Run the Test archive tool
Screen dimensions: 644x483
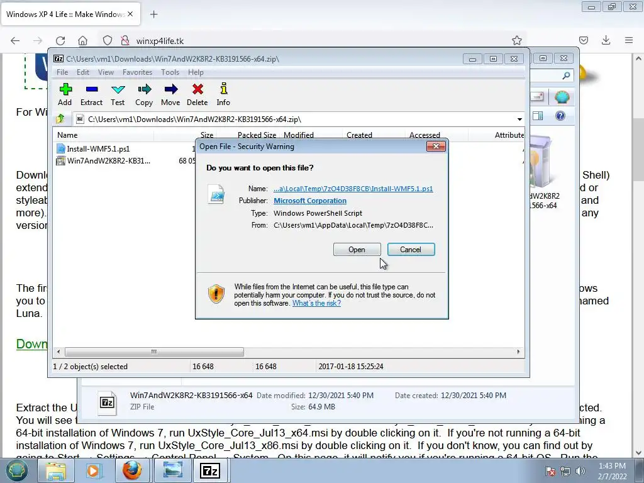pos(118,95)
